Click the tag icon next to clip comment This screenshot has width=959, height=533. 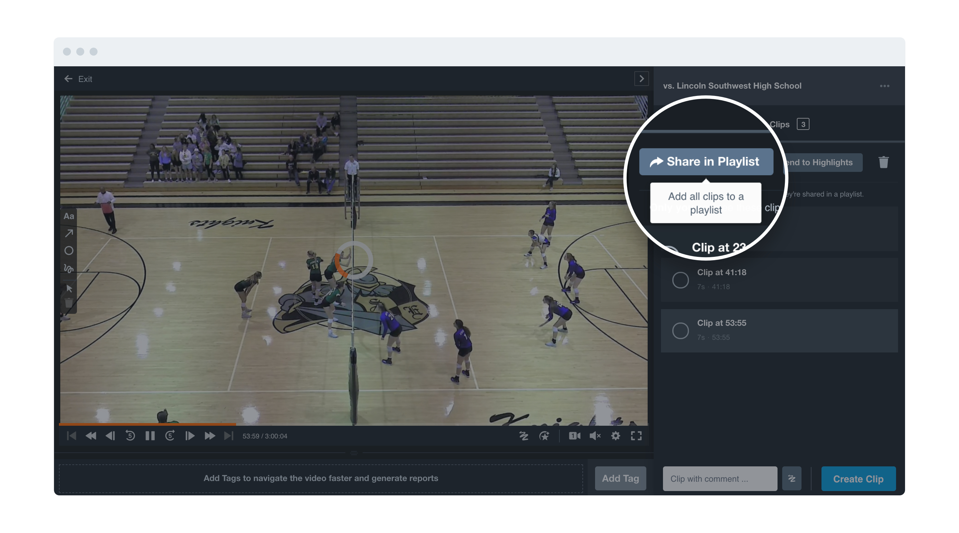792,479
